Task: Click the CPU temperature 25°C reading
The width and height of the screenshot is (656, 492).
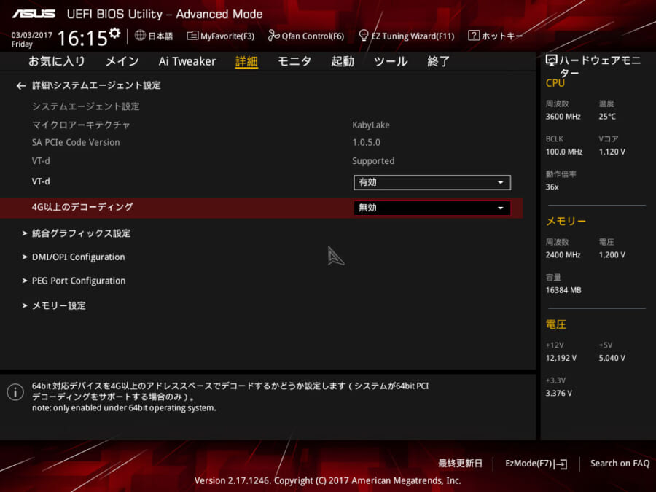Action: [607, 117]
